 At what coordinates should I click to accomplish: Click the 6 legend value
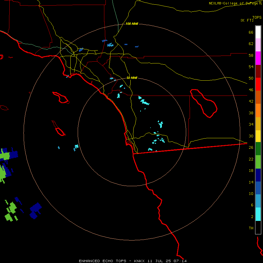point(252,205)
